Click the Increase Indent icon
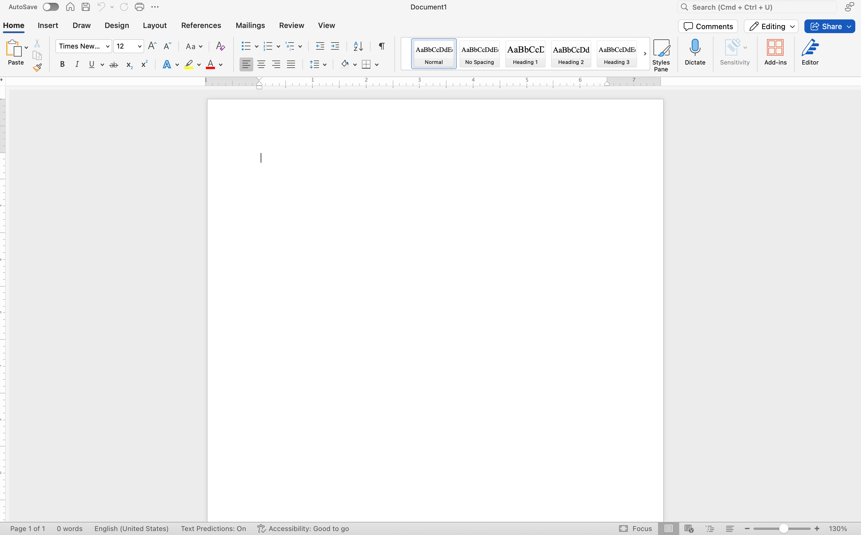This screenshot has width=861, height=535. click(x=335, y=46)
